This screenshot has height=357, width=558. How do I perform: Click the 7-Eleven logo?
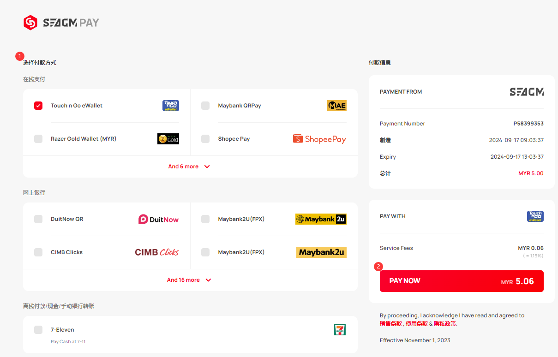pos(340,330)
